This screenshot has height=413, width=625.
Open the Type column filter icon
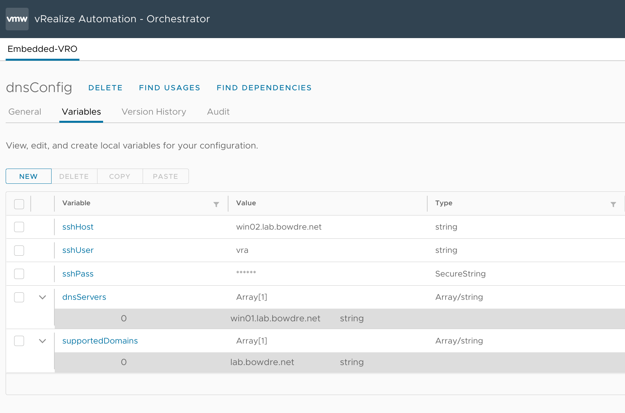[613, 205]
